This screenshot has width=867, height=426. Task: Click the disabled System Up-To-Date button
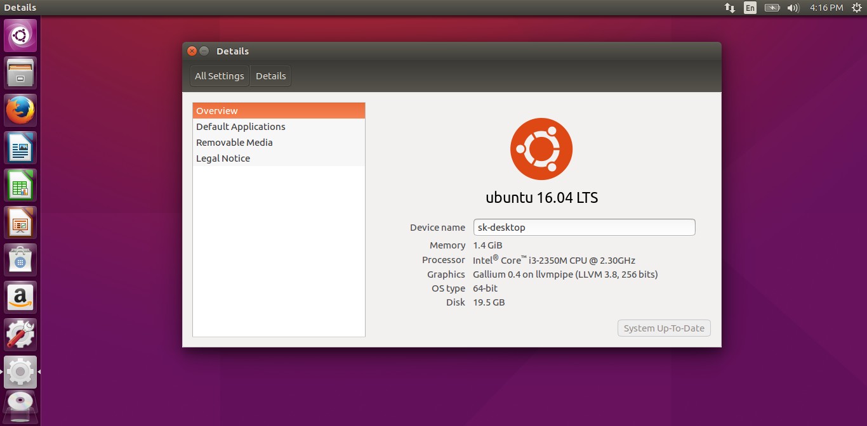coord(664,328)
